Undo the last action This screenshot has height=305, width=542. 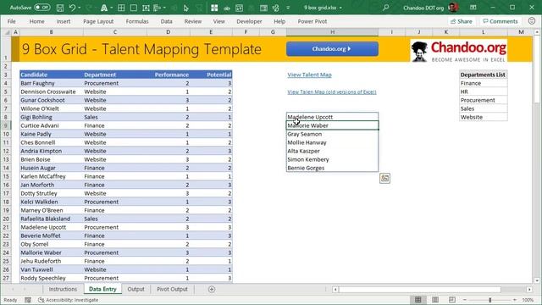click(72, 8)
